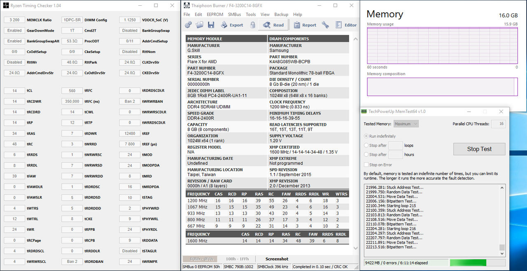Click the 1200 MHz frequency row
Screen dimensions: 527x271
tap(267, 201)
